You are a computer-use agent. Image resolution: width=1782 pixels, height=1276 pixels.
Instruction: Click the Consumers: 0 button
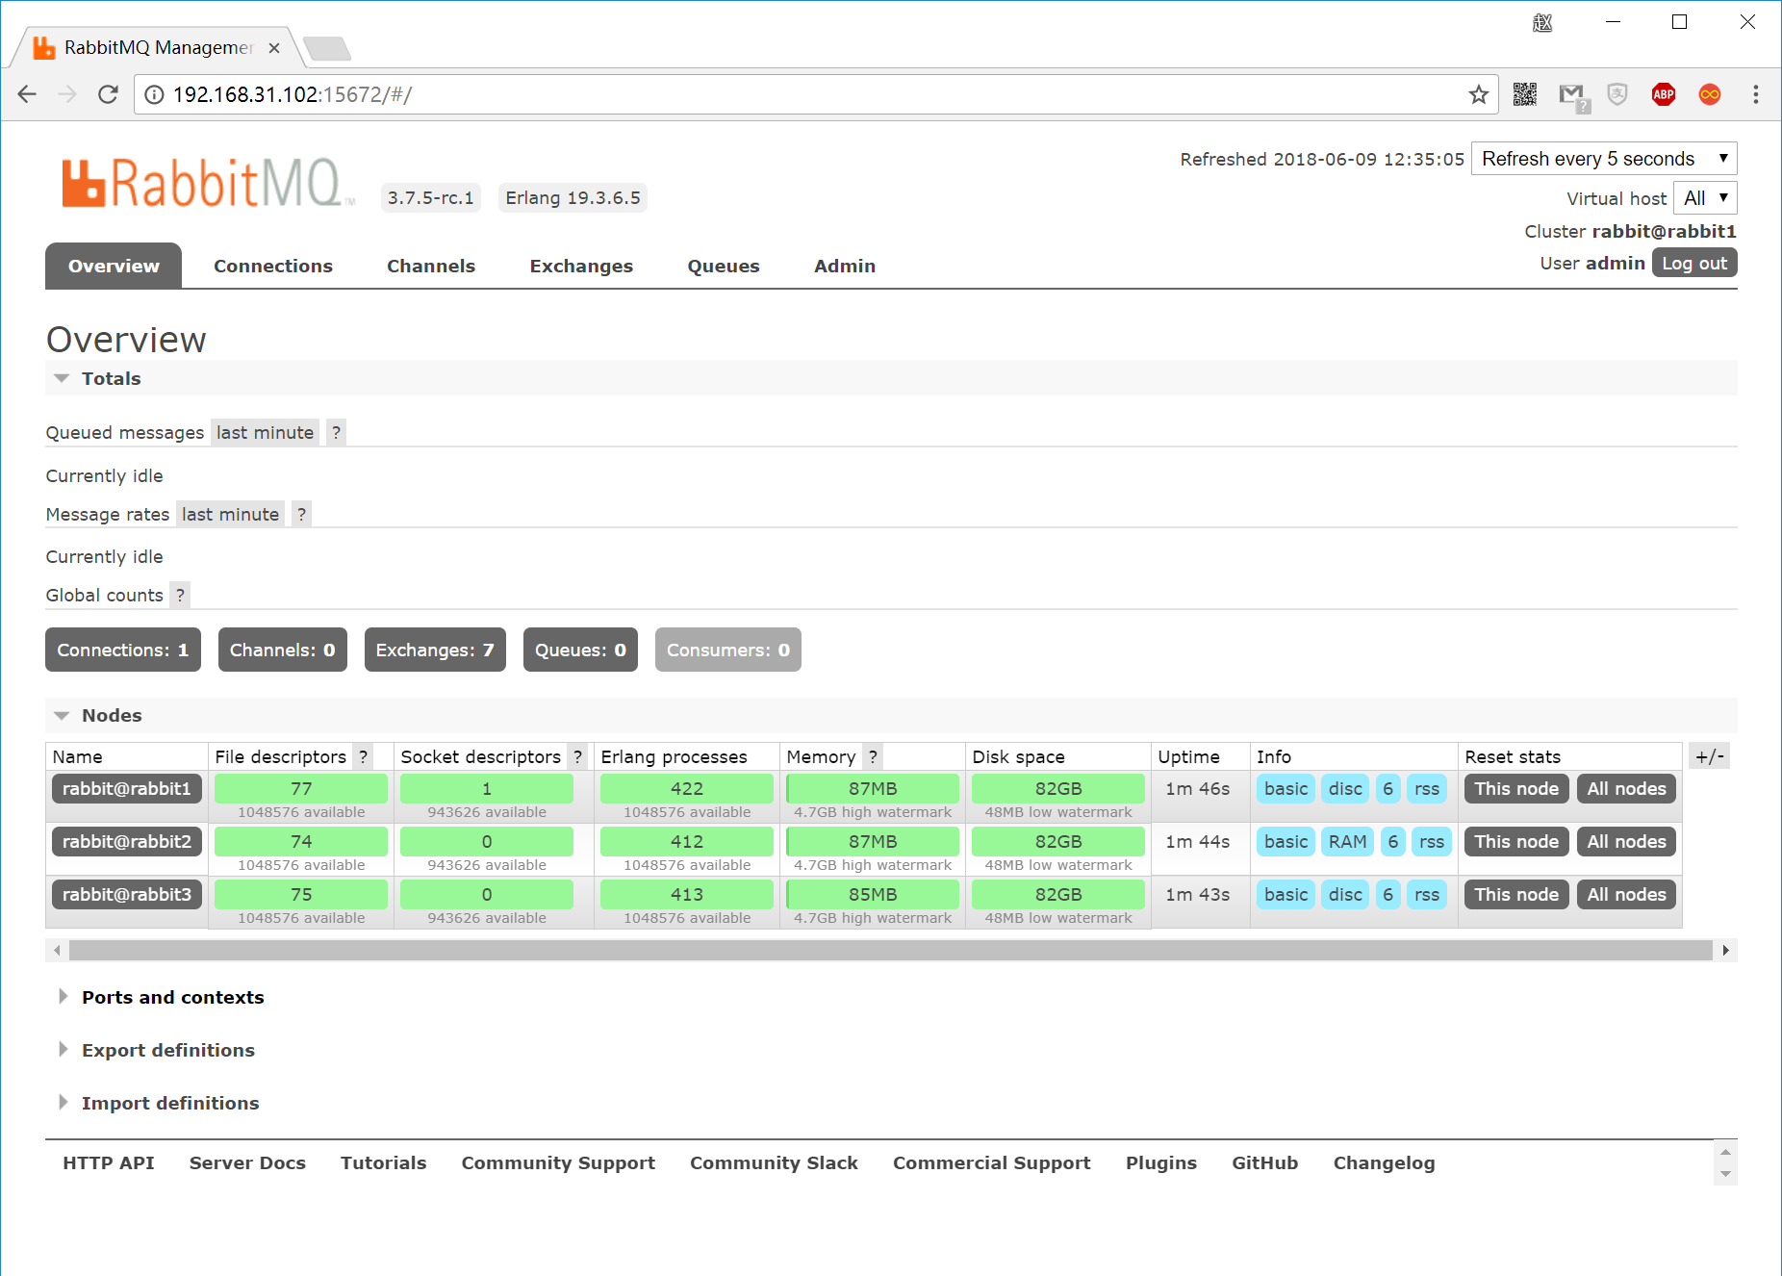728,650
